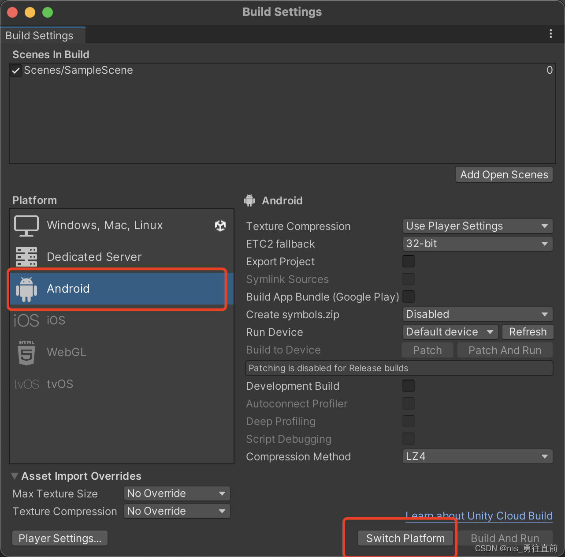Click the Android robot icon in platform list

26,290
